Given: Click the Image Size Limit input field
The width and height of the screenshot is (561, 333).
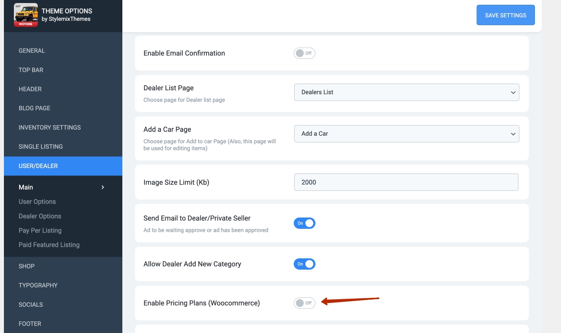Looking at the screenshot, I should pos(406,182).
